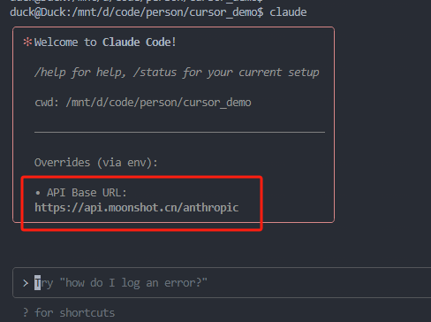Screen dimensions: 431x322
Task: Click the horizontal divider line in welcome box
Action: (179, 133)
